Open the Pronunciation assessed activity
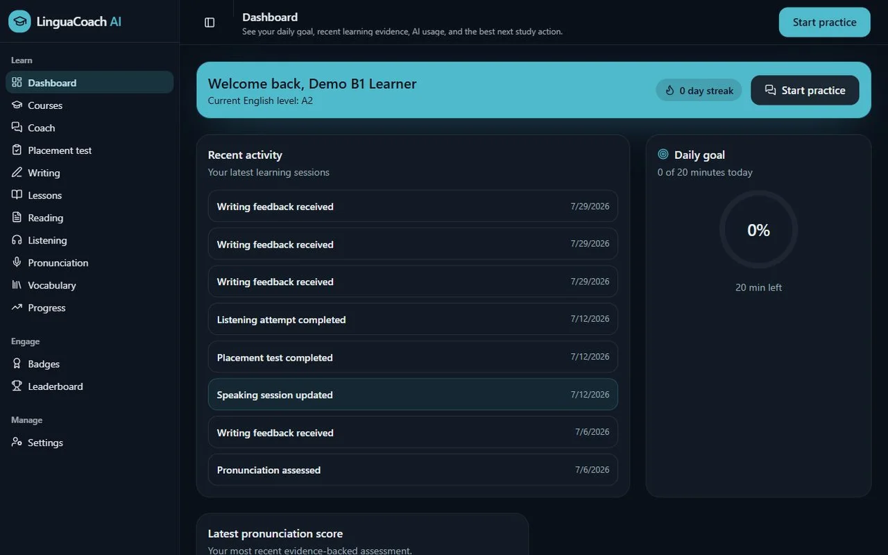The height and width of the screenshot is (555, 888). click(413, 470)
